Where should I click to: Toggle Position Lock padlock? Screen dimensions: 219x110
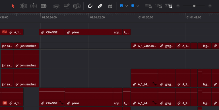coord(110,6)
